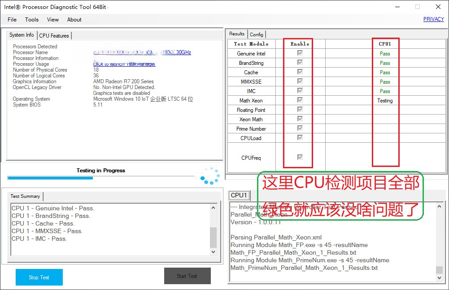This screenshot has height=290, width=449.
Task: Select the Config tab
Action: tap(257, 34)
